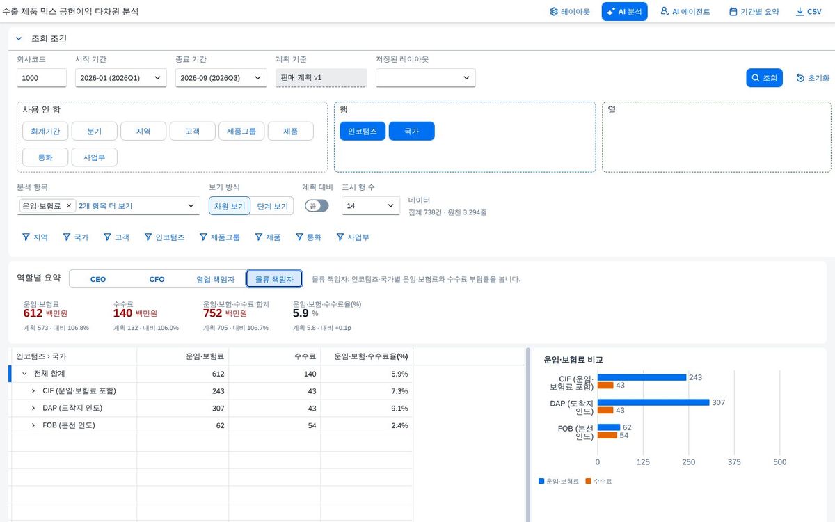Open the 국가 filter

[76, 237]
